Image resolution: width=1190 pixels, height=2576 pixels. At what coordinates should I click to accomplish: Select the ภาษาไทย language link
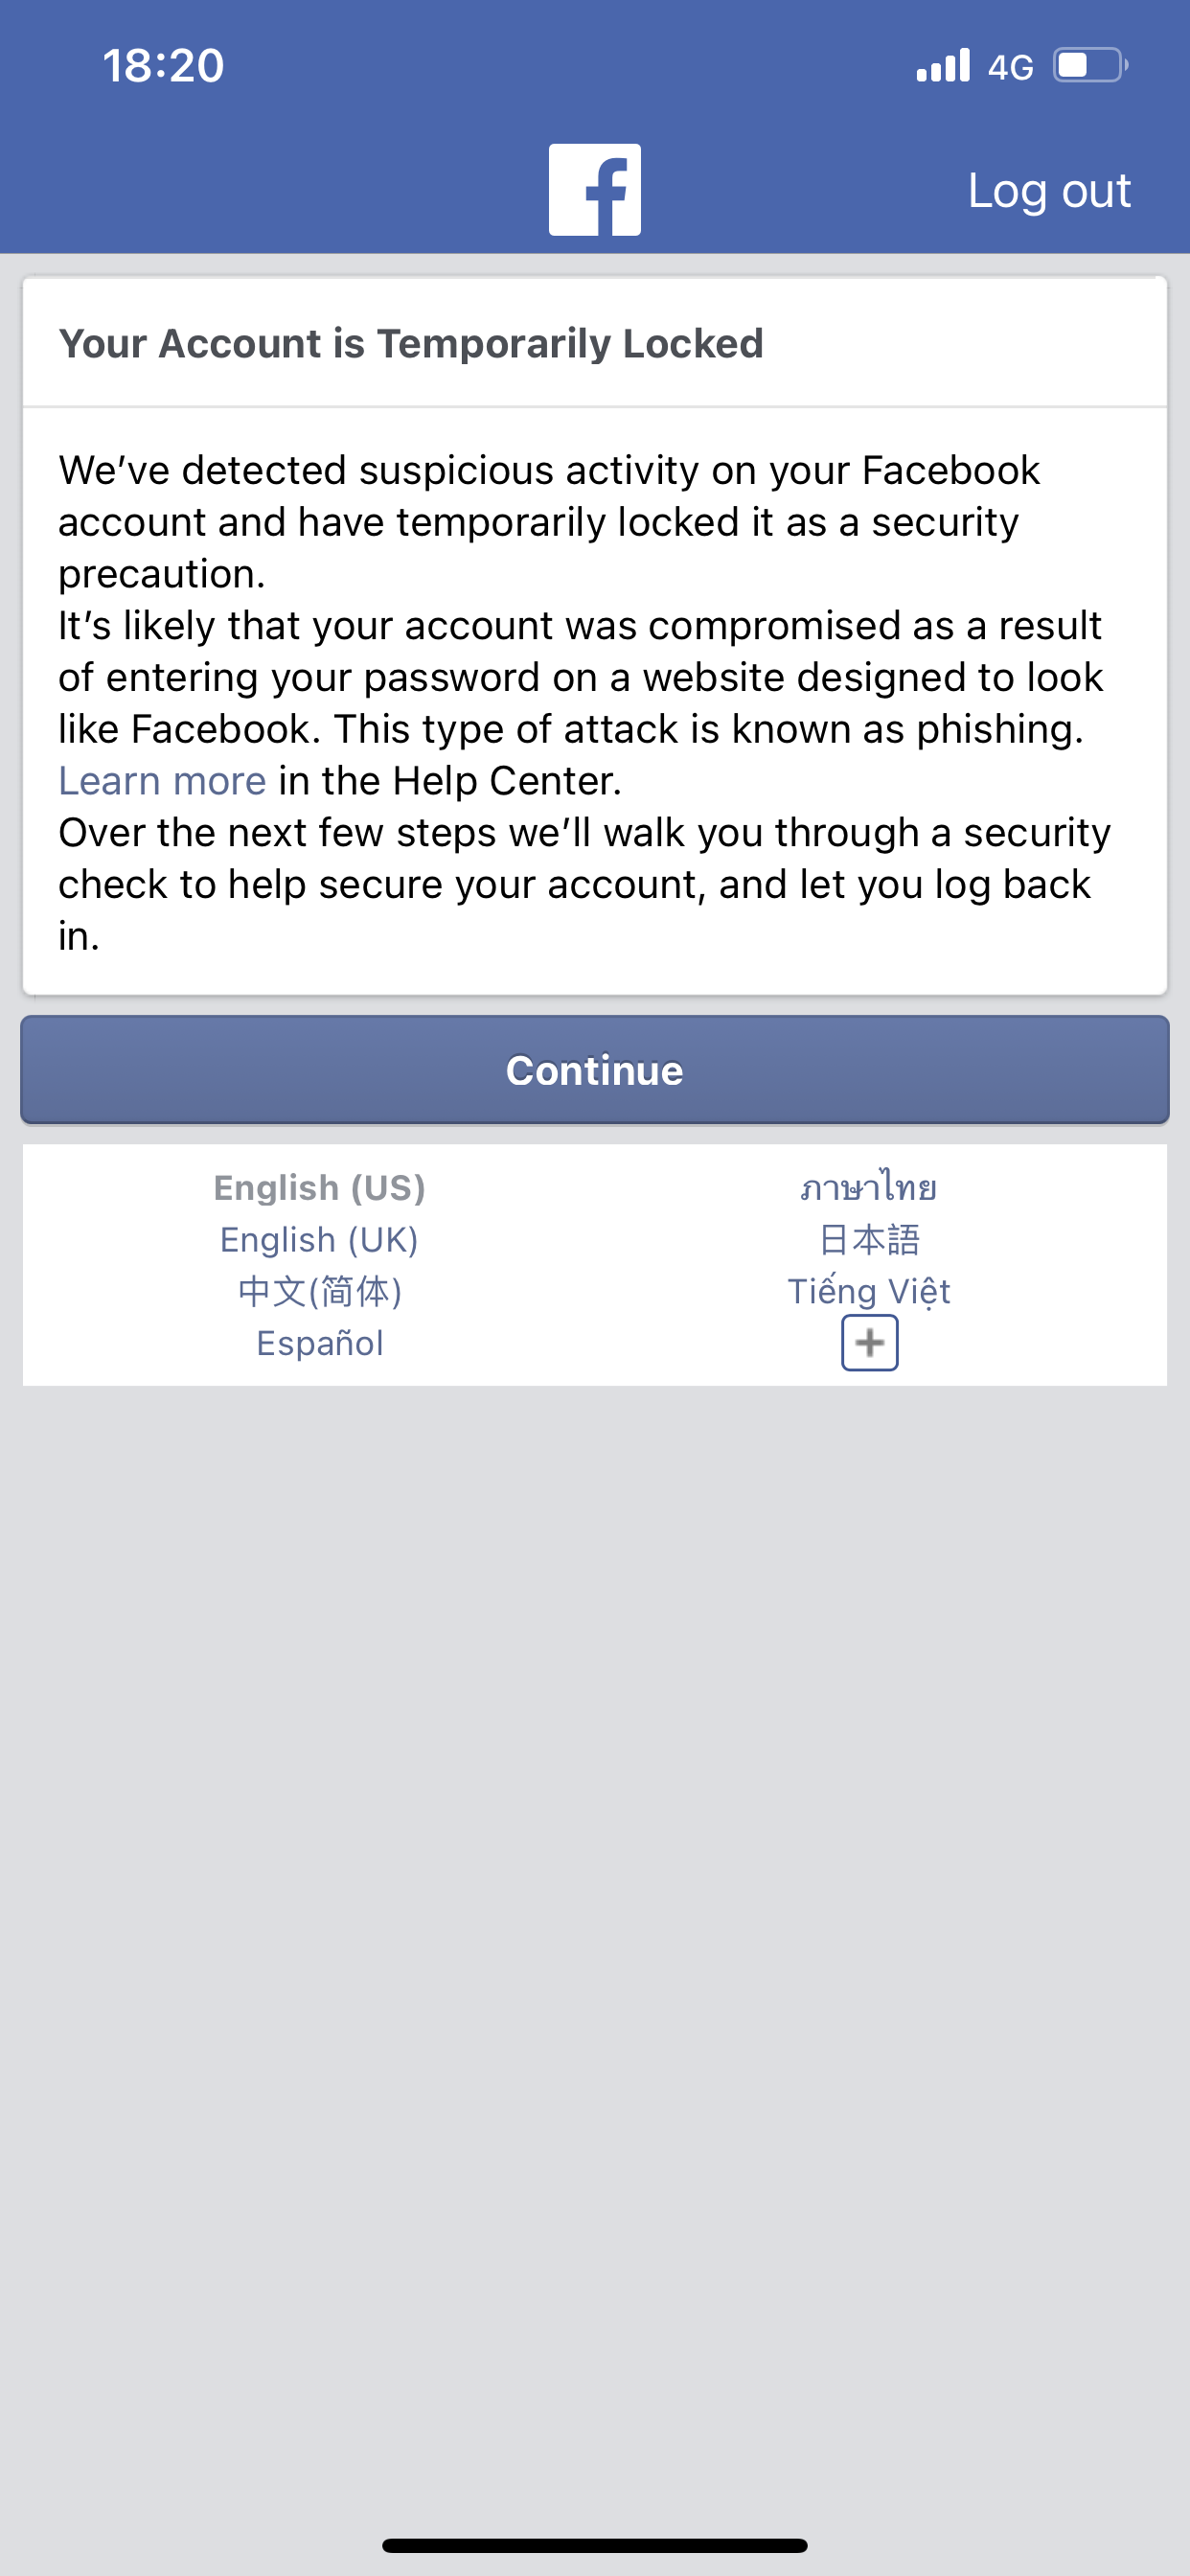[868, 1188]
